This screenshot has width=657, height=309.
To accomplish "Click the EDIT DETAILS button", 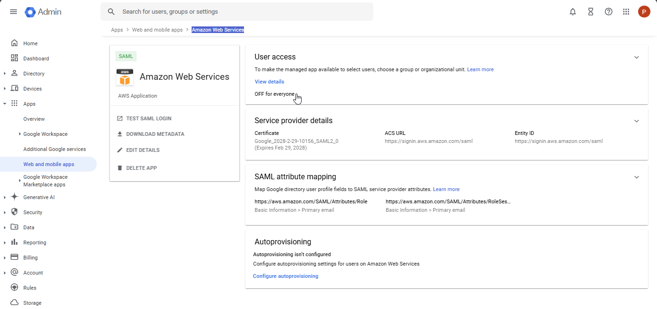I will point(138,150).
